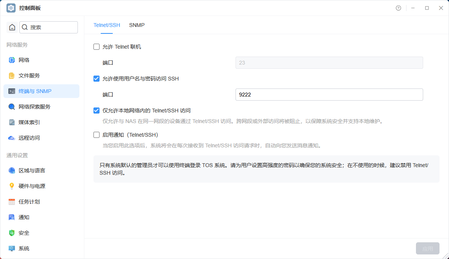
Task: Select the Telnet/SSH tab
Action: click(x=107, y=25)
